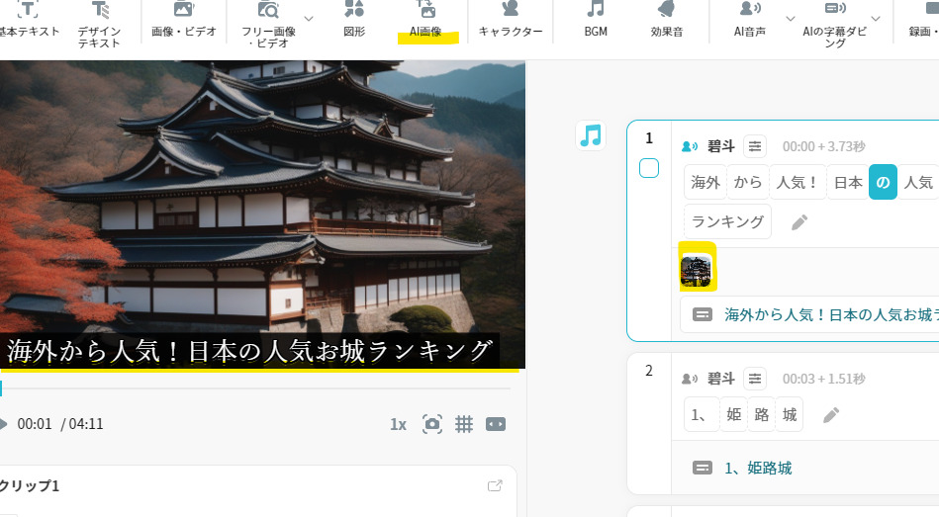
Task: Select the 画像・ビデオ toolbar item
Action: [x=184, y=19]
